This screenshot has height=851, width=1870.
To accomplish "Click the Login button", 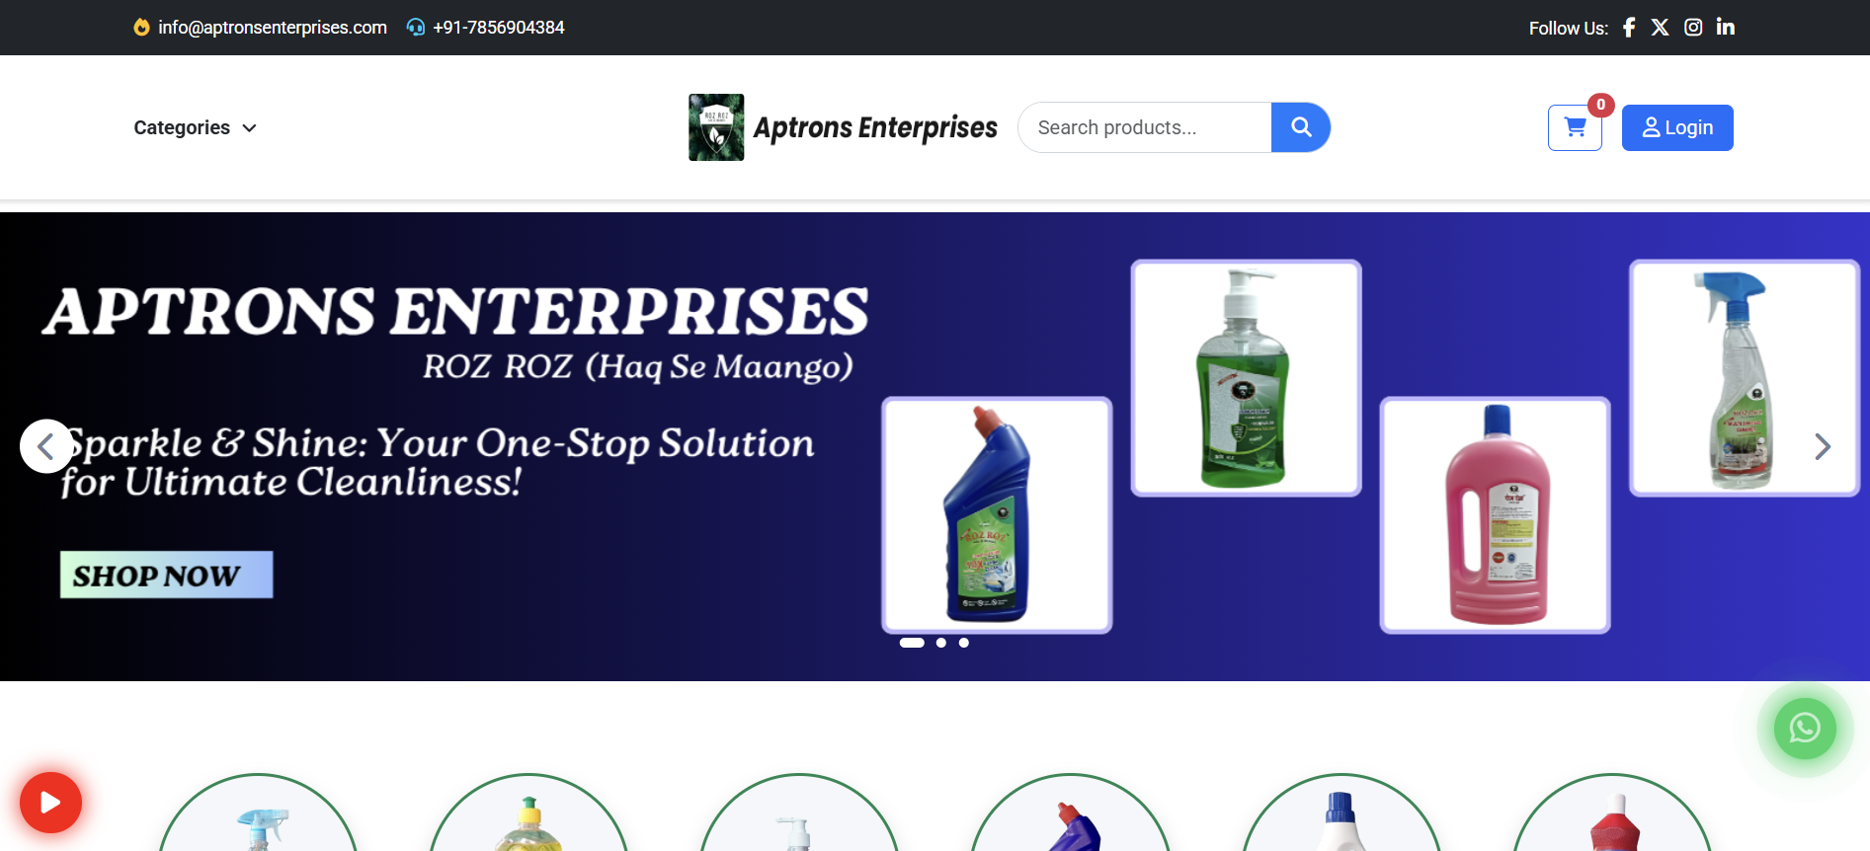I will coord(1677,127).
